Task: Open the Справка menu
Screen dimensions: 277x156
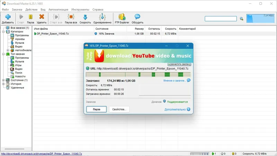Action: point(98,10)
